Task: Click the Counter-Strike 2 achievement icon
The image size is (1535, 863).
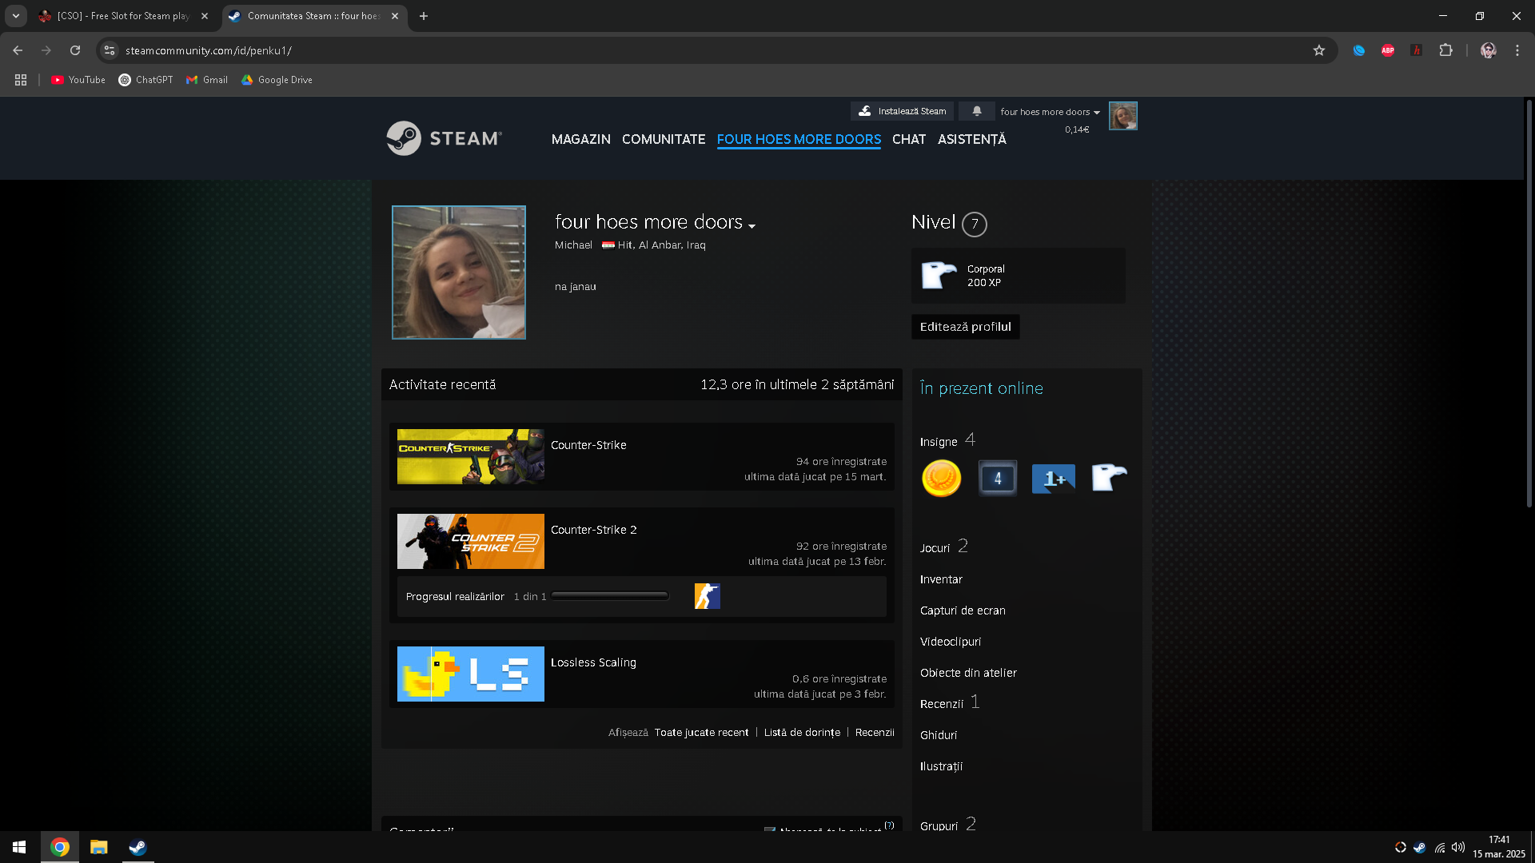Action: pos(707,596)
